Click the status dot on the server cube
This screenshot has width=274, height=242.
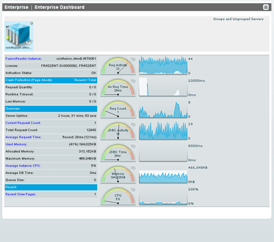click(x=31, y=23)
